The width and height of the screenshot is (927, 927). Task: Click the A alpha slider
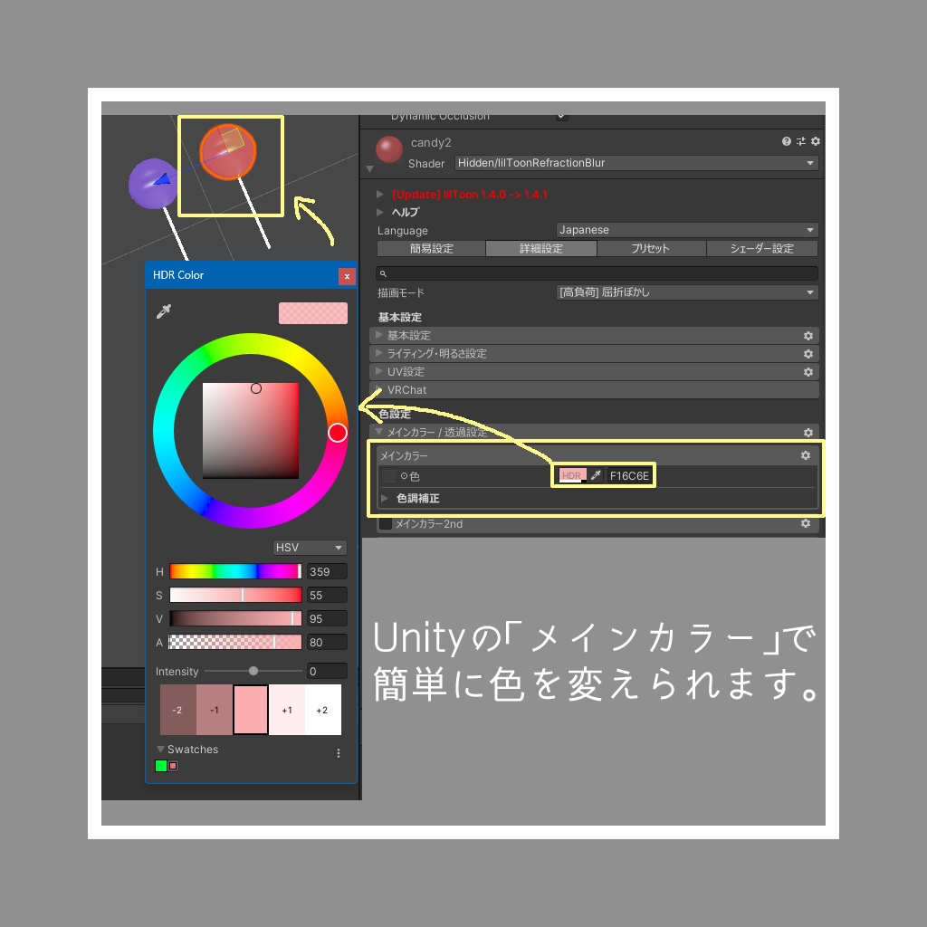(x=235, y=642)
